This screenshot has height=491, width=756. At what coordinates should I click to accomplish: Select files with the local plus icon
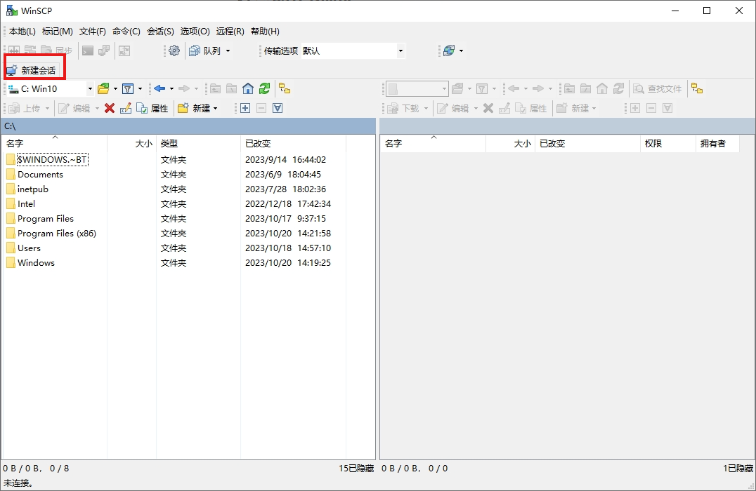click(x=245, y=108)
